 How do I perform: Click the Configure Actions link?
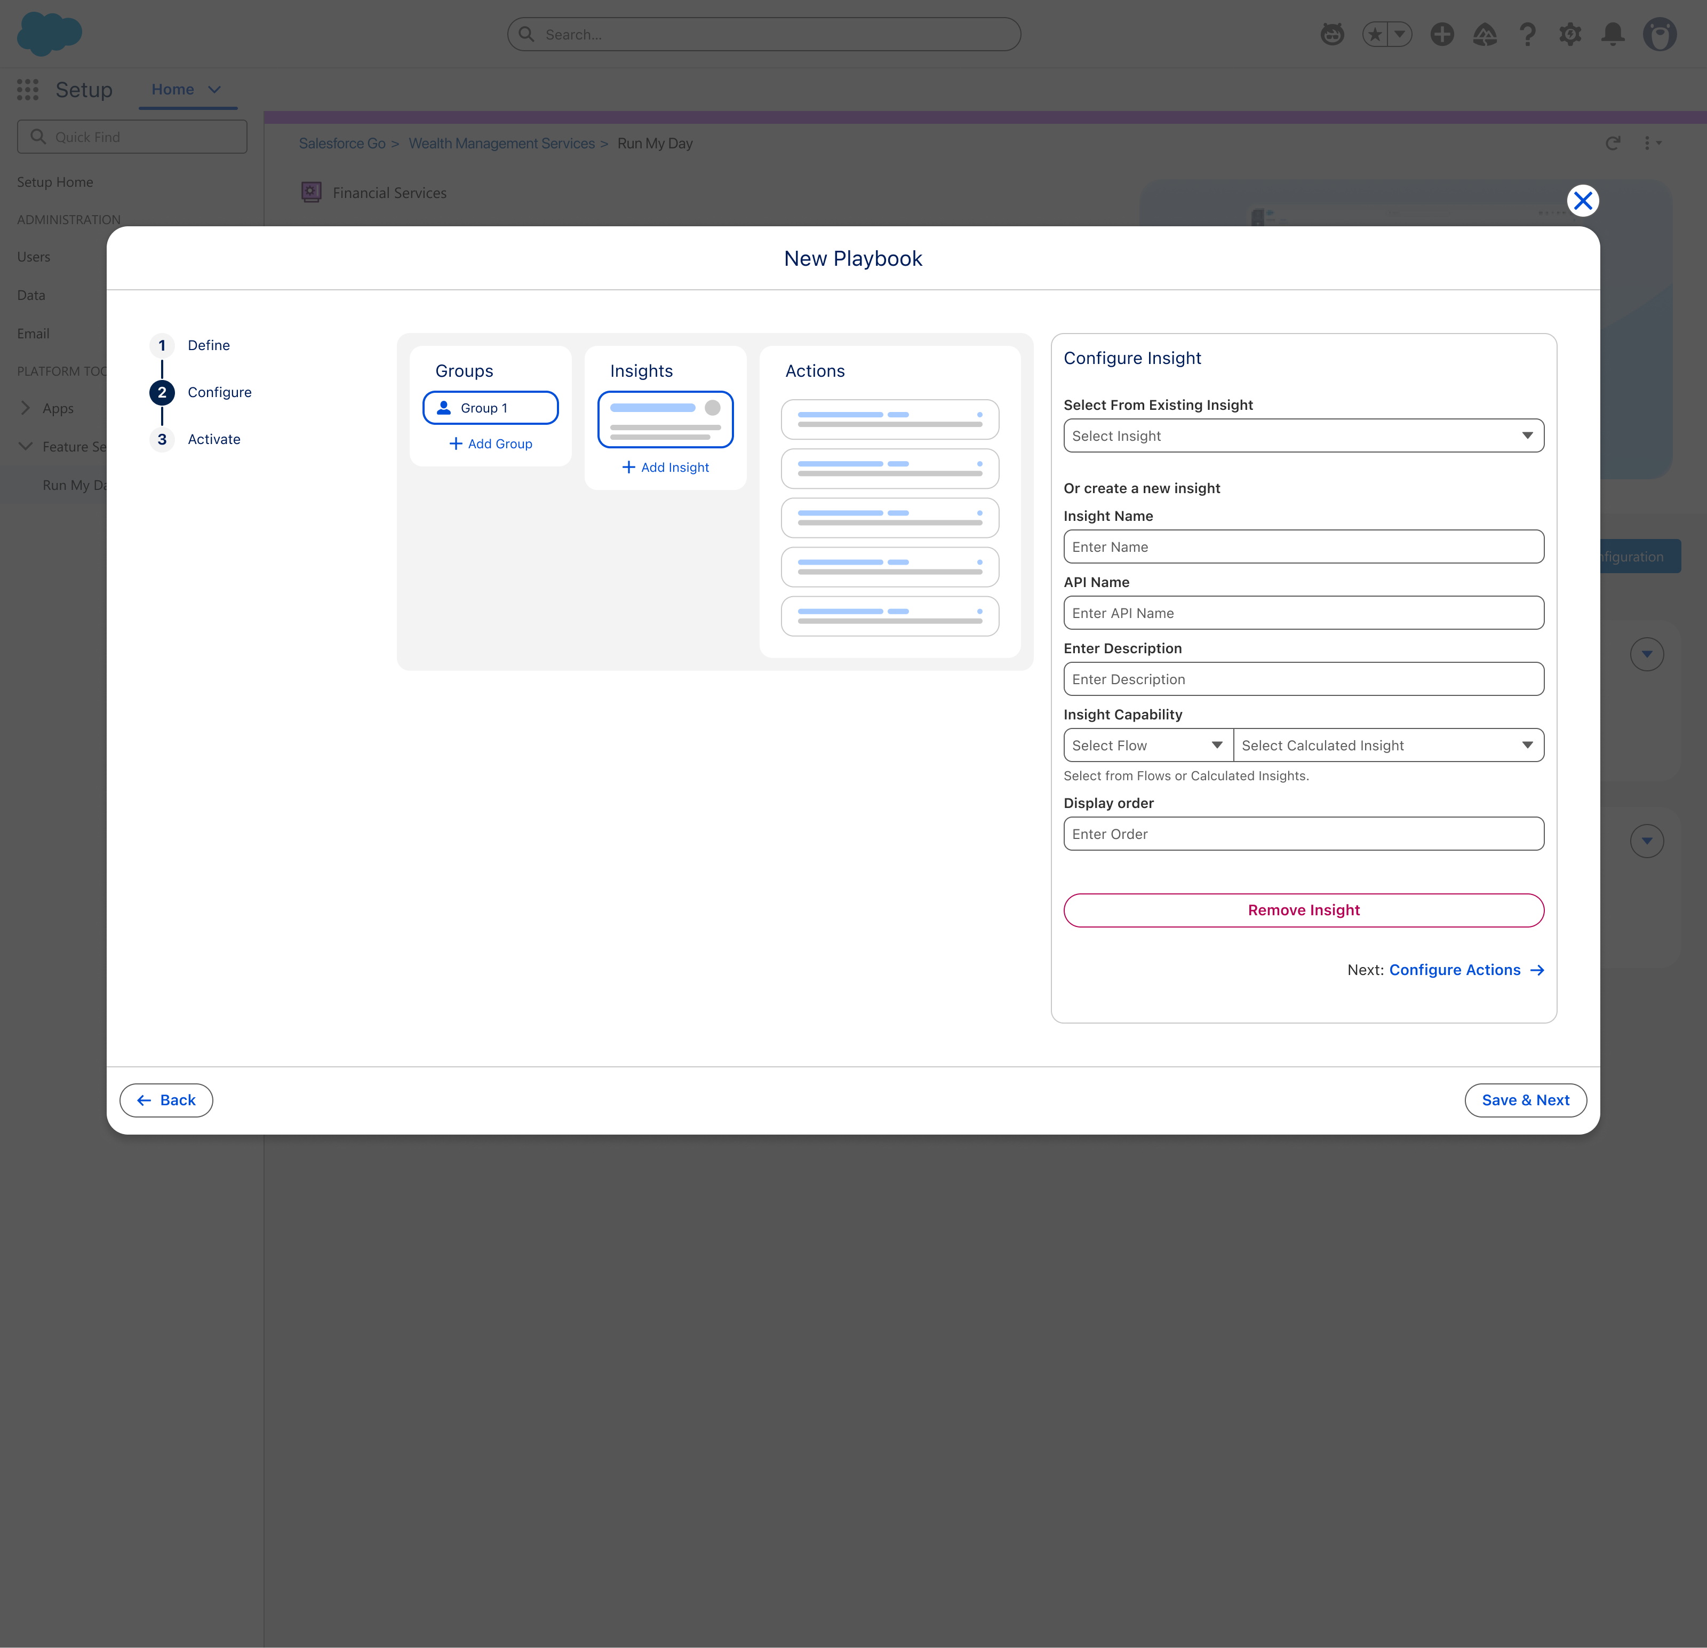pos(1466,970)
